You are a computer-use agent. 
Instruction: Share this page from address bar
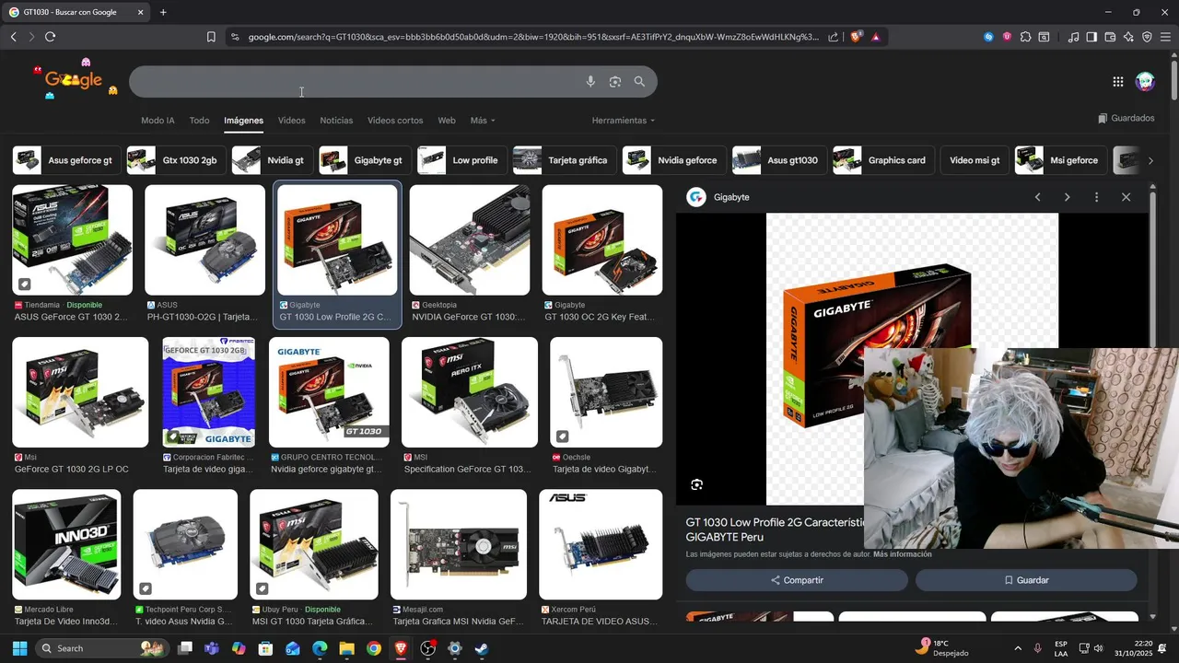(834, 37)
